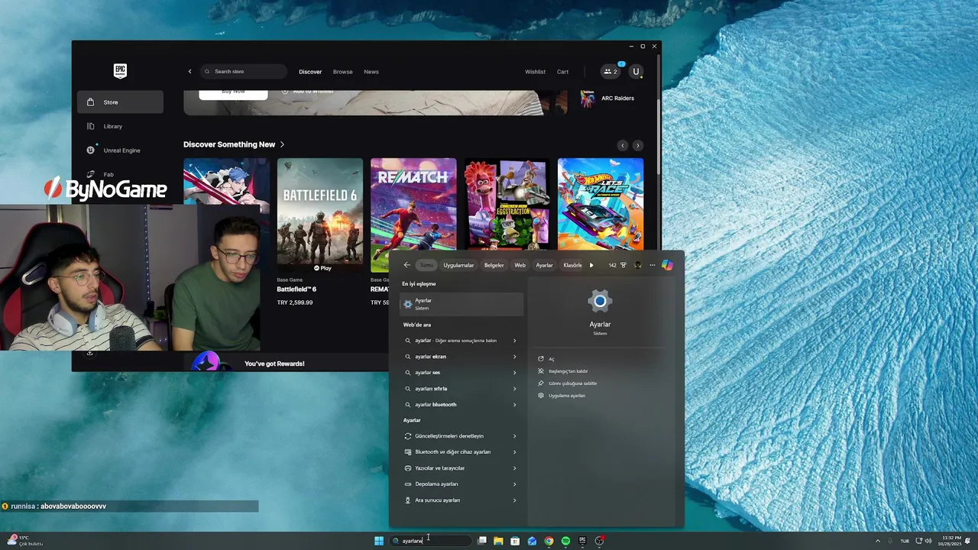This screenshot has width=978, height=550.
Task: Open the Epic Wishlist link
Action: click(x=535, y=72)
